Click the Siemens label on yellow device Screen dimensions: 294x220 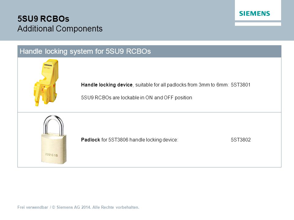pos(48,65)
